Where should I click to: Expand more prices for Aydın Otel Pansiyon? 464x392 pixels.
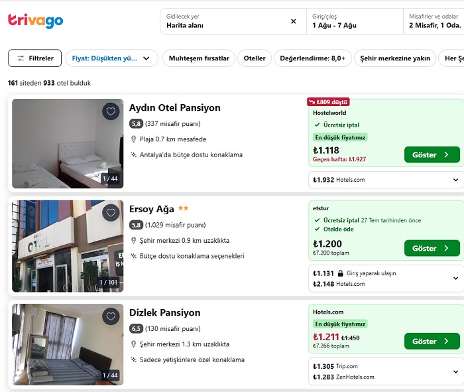coord(456,180)
